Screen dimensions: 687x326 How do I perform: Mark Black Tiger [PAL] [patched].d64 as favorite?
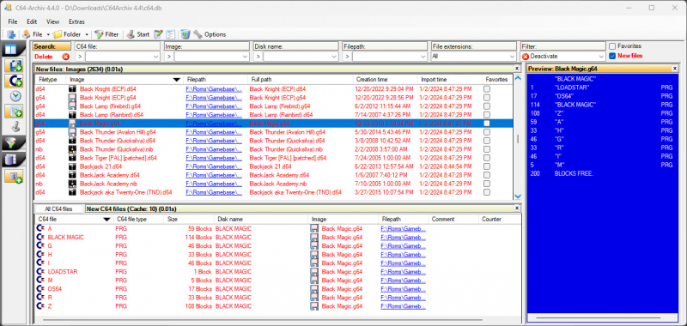487,158
